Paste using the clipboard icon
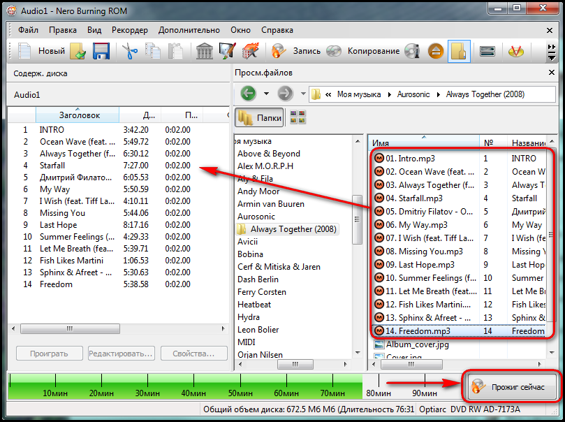565x422 pixels. [175, 51]
